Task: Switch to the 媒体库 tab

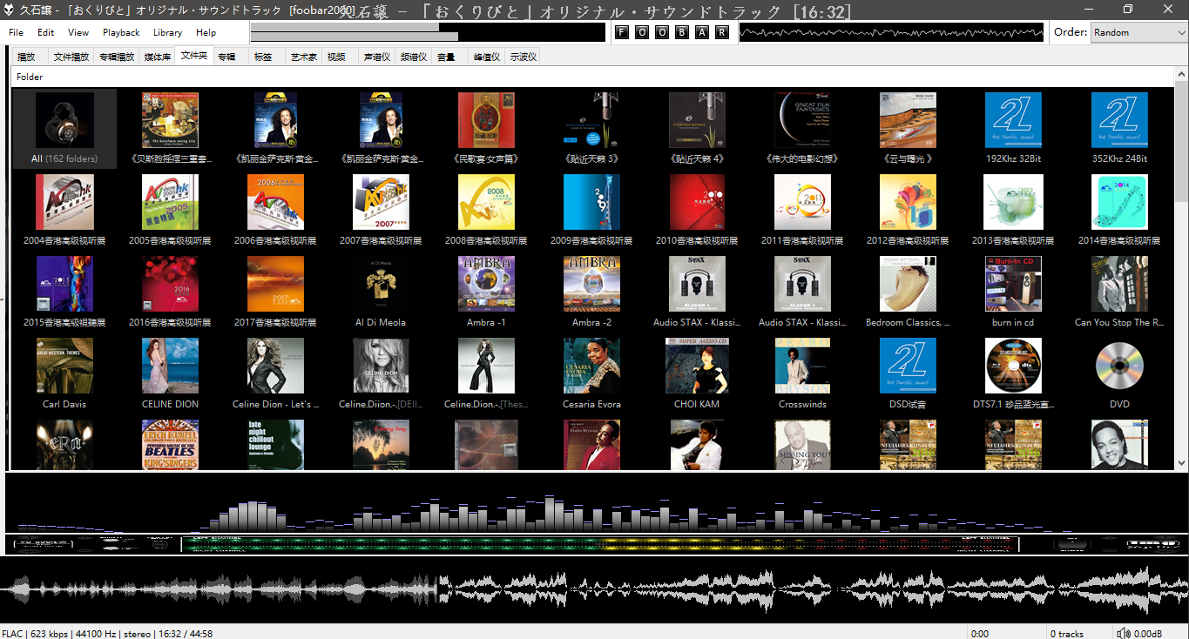Action: [157, 57]
